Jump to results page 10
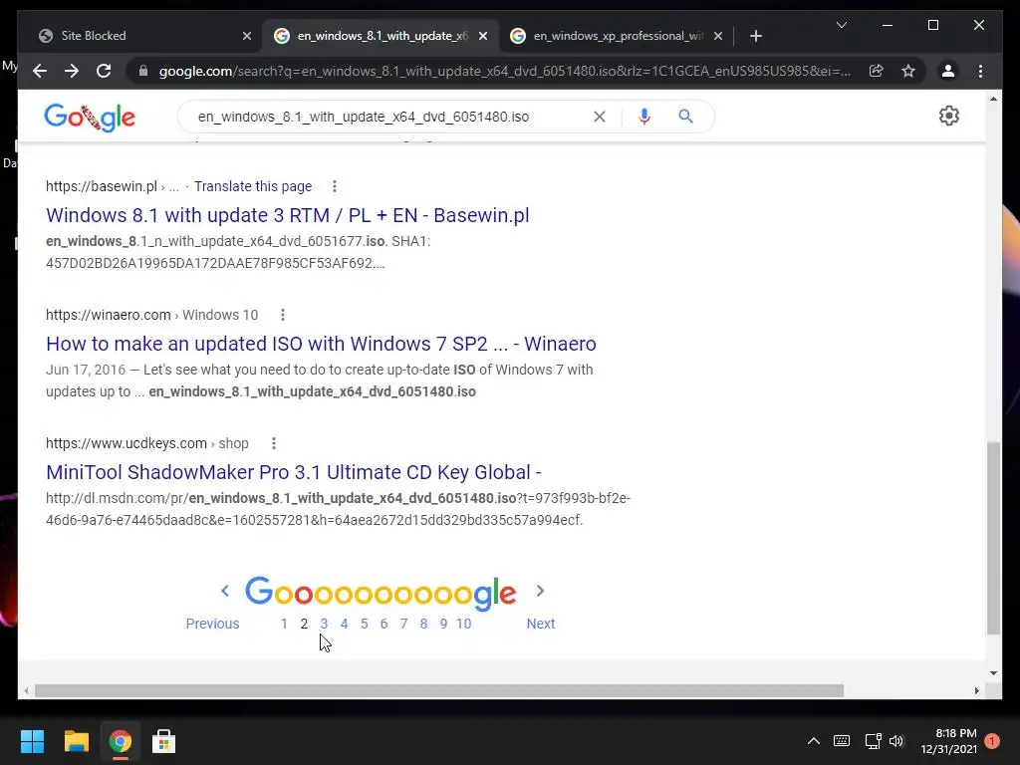The width and height of the screenshot is (1020, 765). (464, 624)
